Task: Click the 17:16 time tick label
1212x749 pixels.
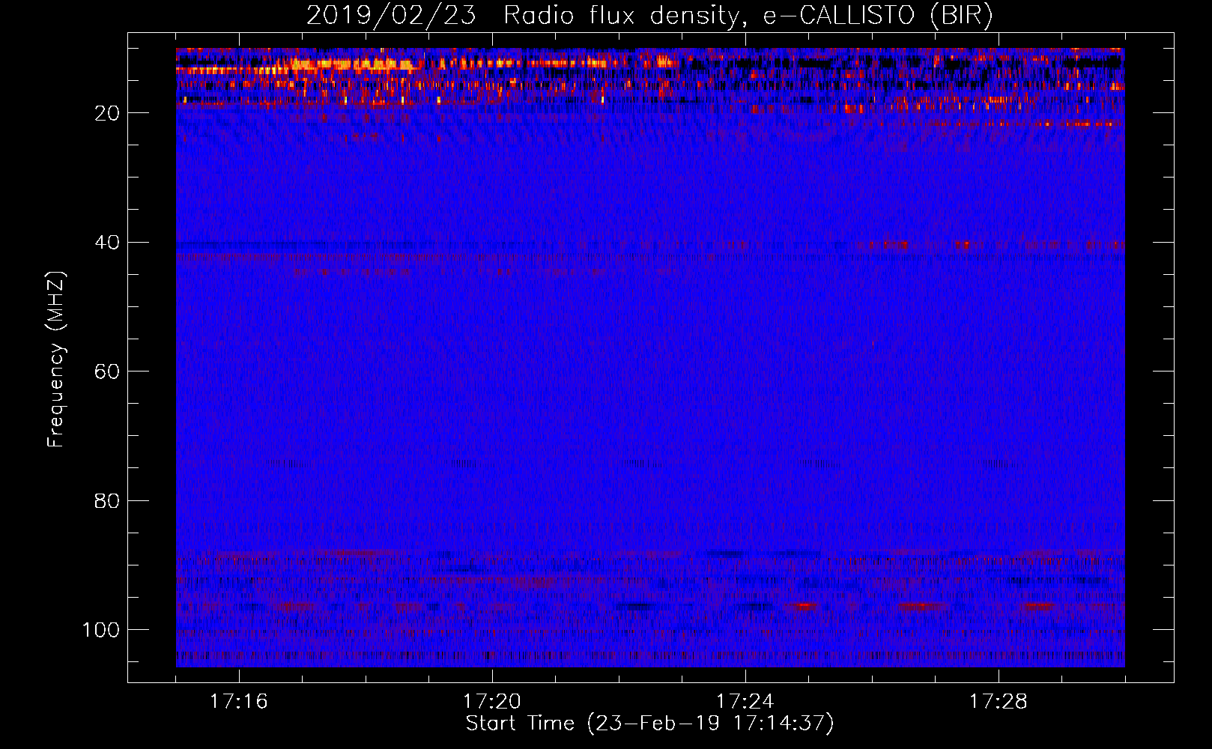Action: (x=238, y=702)
